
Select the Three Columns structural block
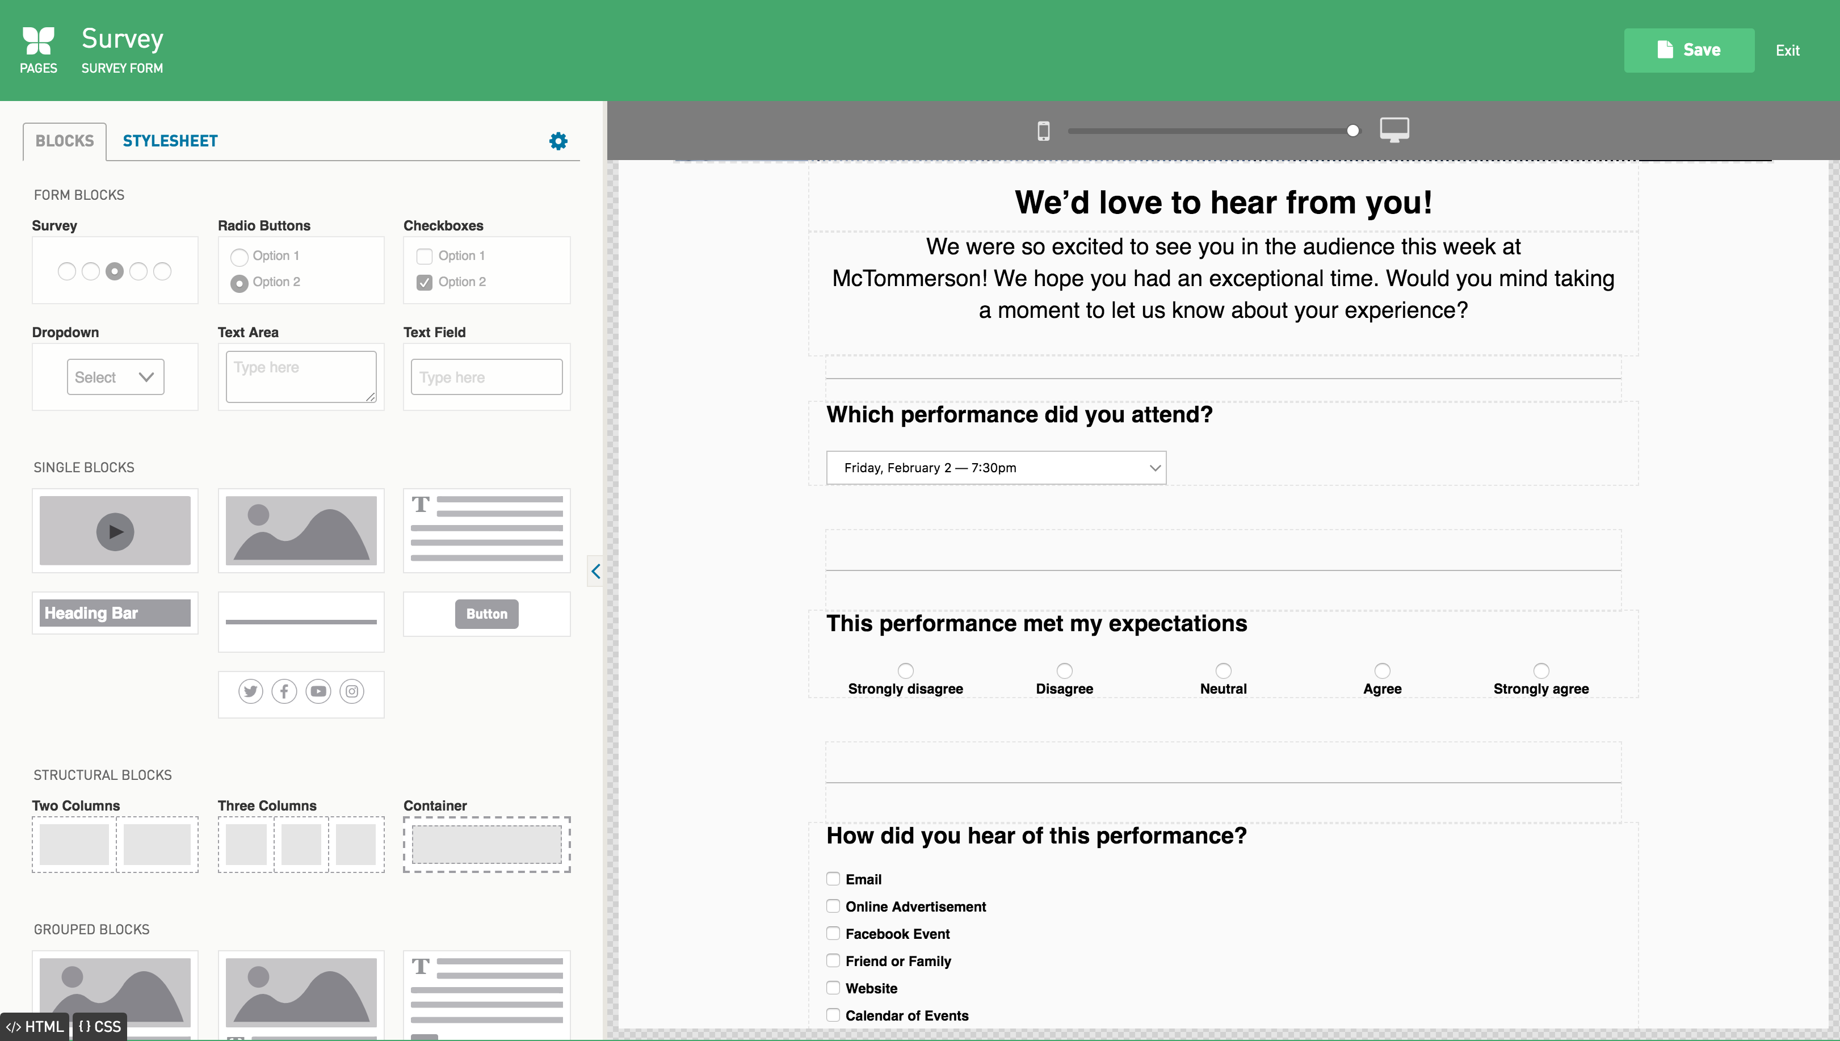(301, 845)
